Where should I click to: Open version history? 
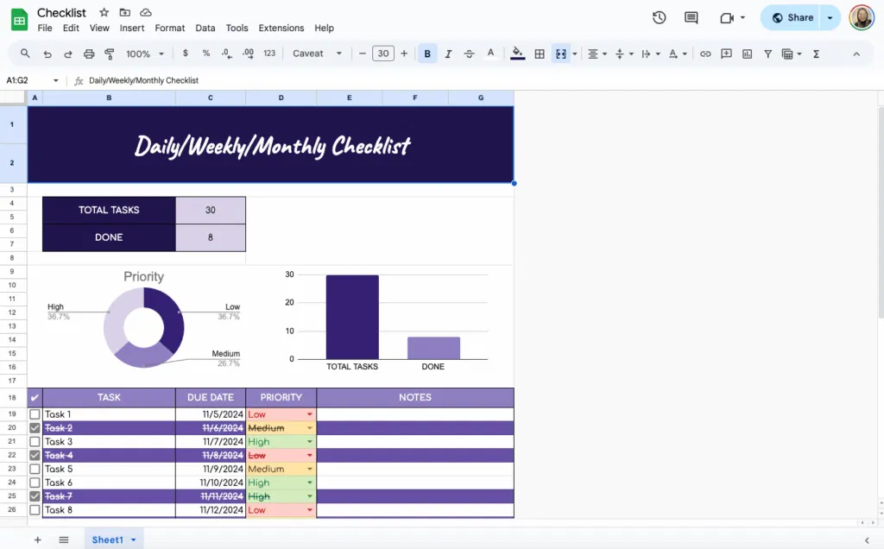click(x=659, y=17)
